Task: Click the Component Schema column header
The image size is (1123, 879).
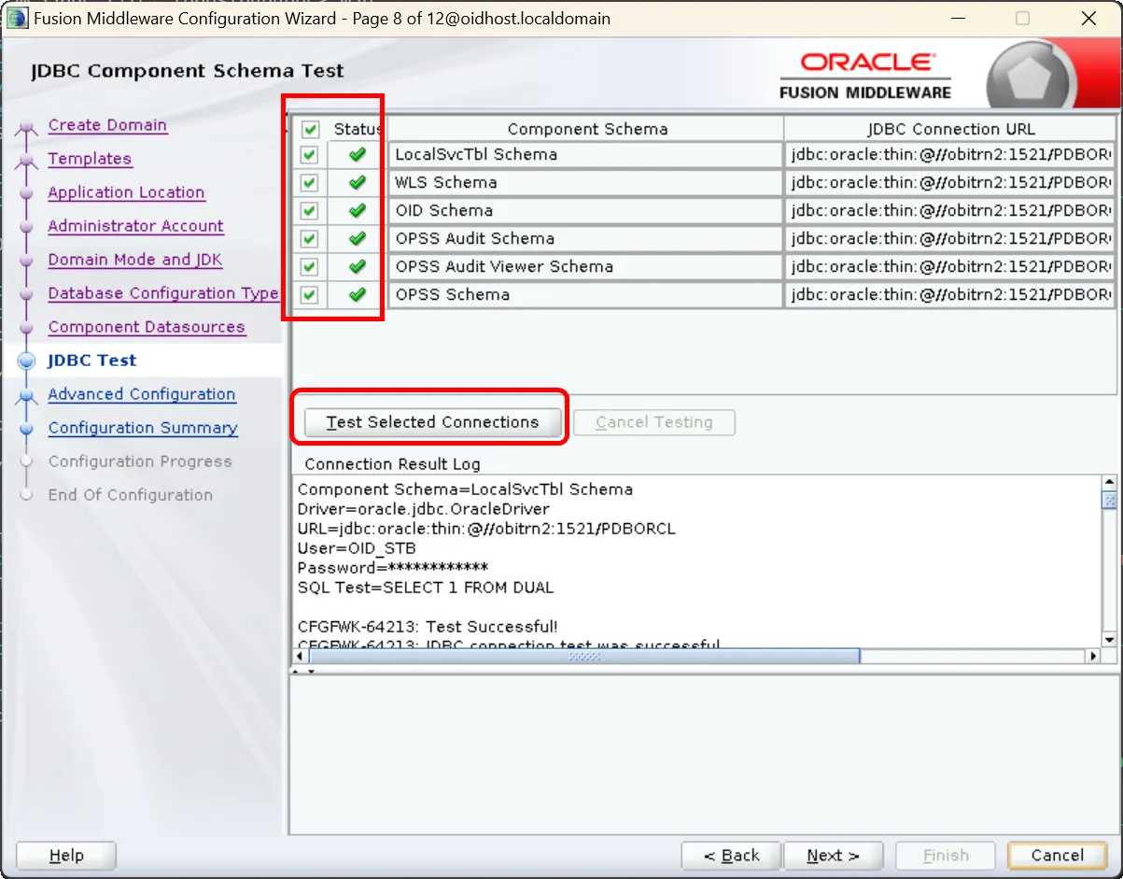Action: pos(587,130)
